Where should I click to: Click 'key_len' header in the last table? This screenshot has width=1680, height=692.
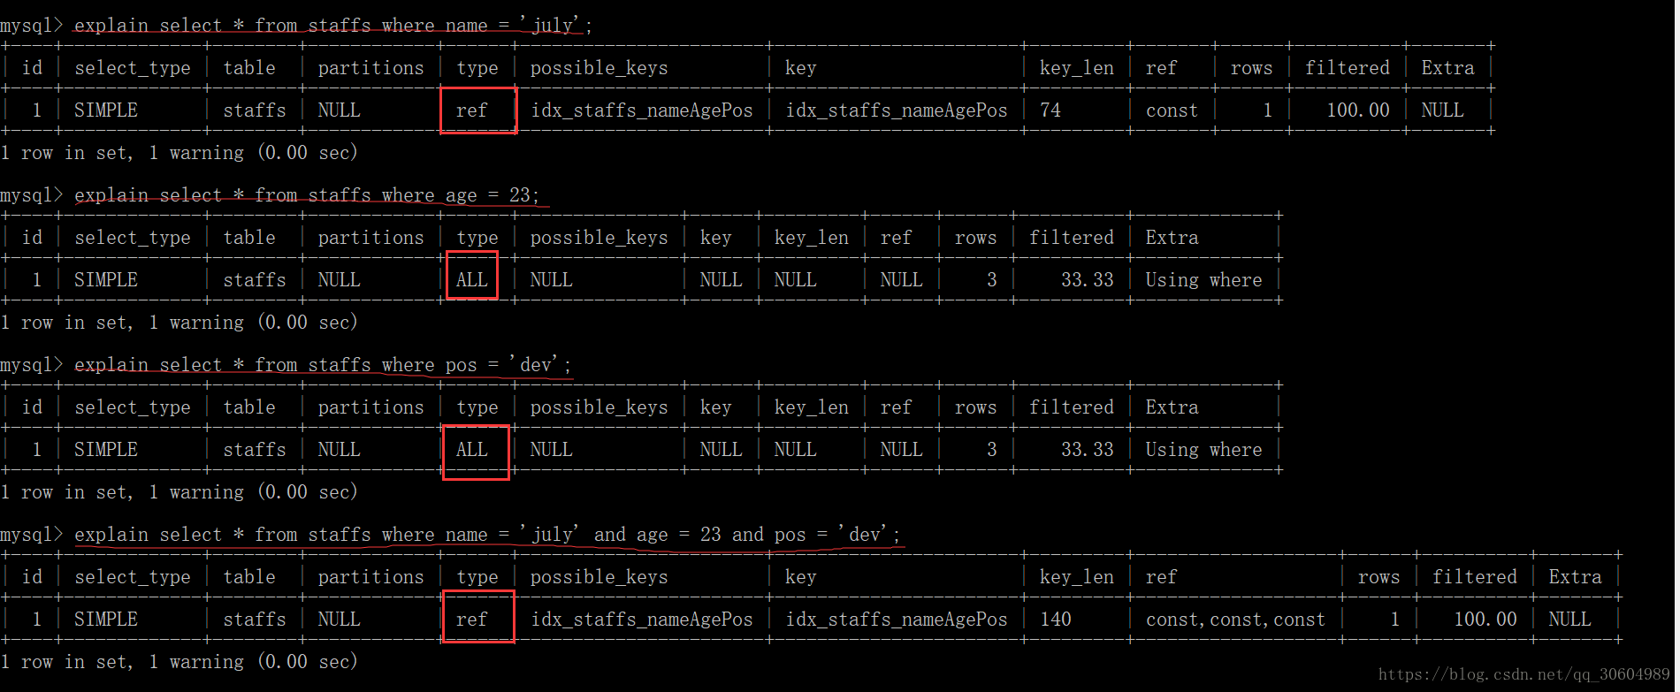click(1076, 576)
